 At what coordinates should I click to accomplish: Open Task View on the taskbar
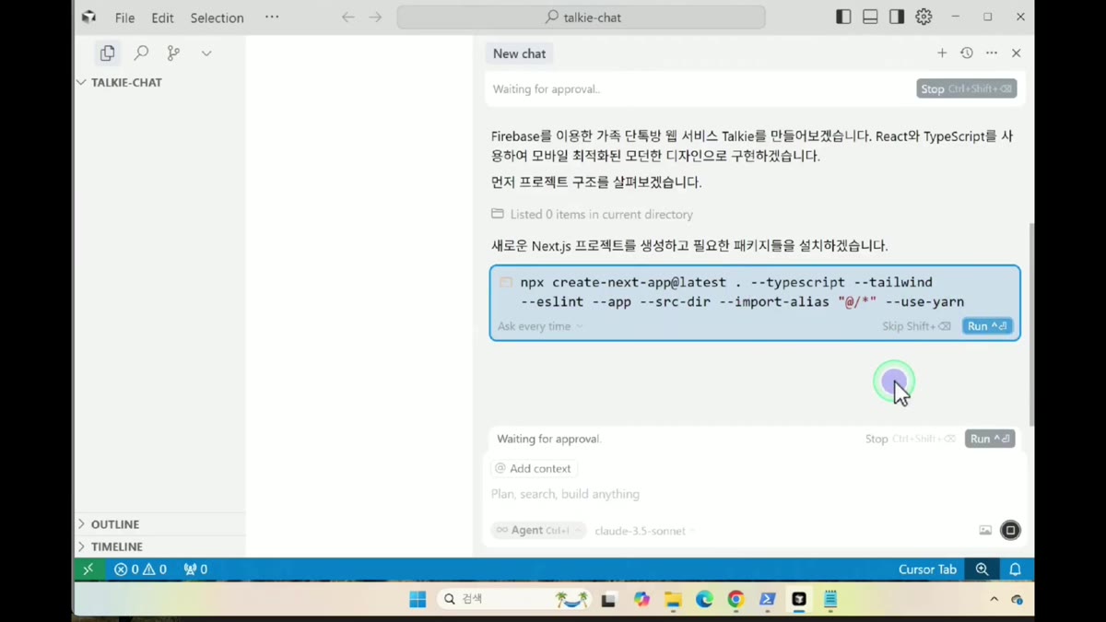(x=608, y=600)
